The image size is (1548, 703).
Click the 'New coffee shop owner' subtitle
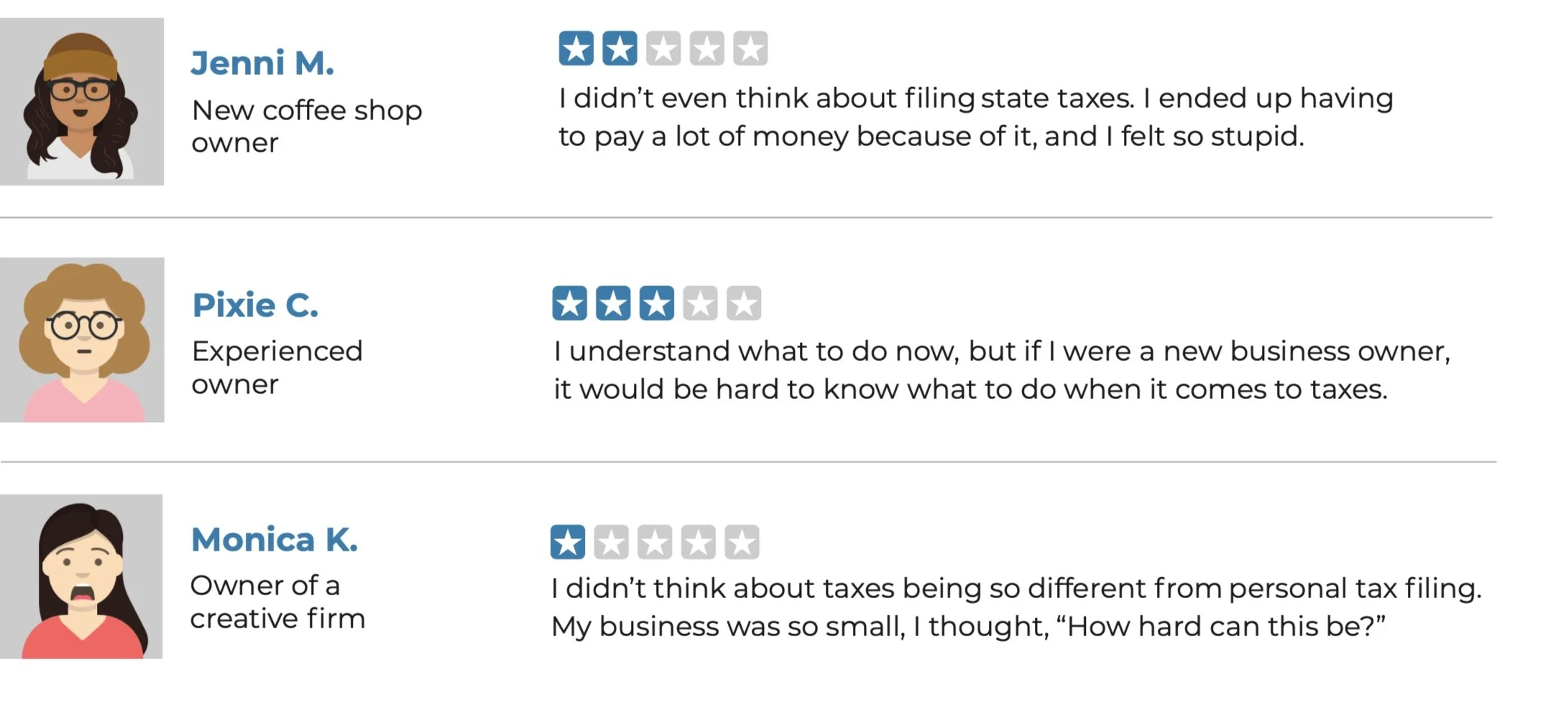coord(307,127)
